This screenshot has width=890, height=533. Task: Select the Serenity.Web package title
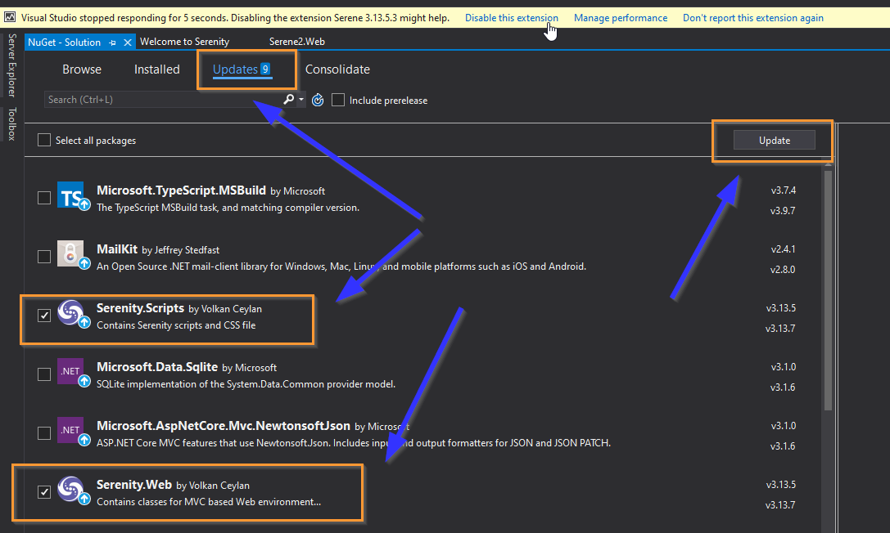click(x=134, y=485)
